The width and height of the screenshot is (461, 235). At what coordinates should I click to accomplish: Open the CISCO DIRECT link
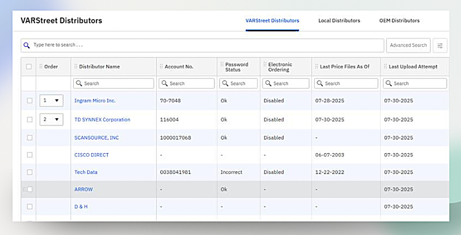pyautogui.click(x=92, y=154)
